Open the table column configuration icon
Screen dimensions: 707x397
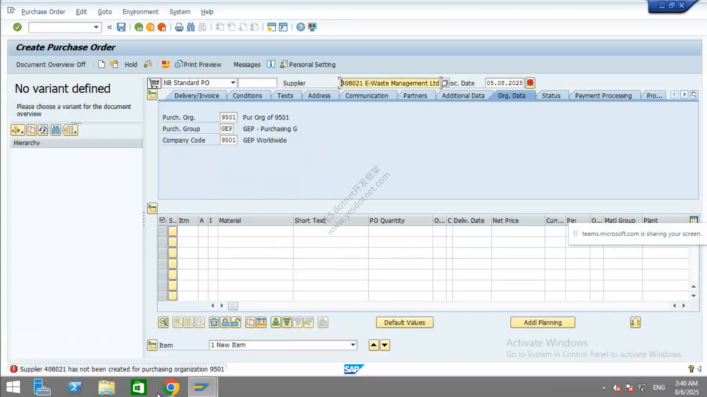(x=694, y=220)
